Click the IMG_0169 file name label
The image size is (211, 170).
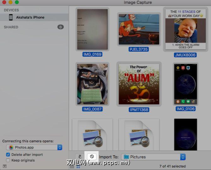pos(92,54)
